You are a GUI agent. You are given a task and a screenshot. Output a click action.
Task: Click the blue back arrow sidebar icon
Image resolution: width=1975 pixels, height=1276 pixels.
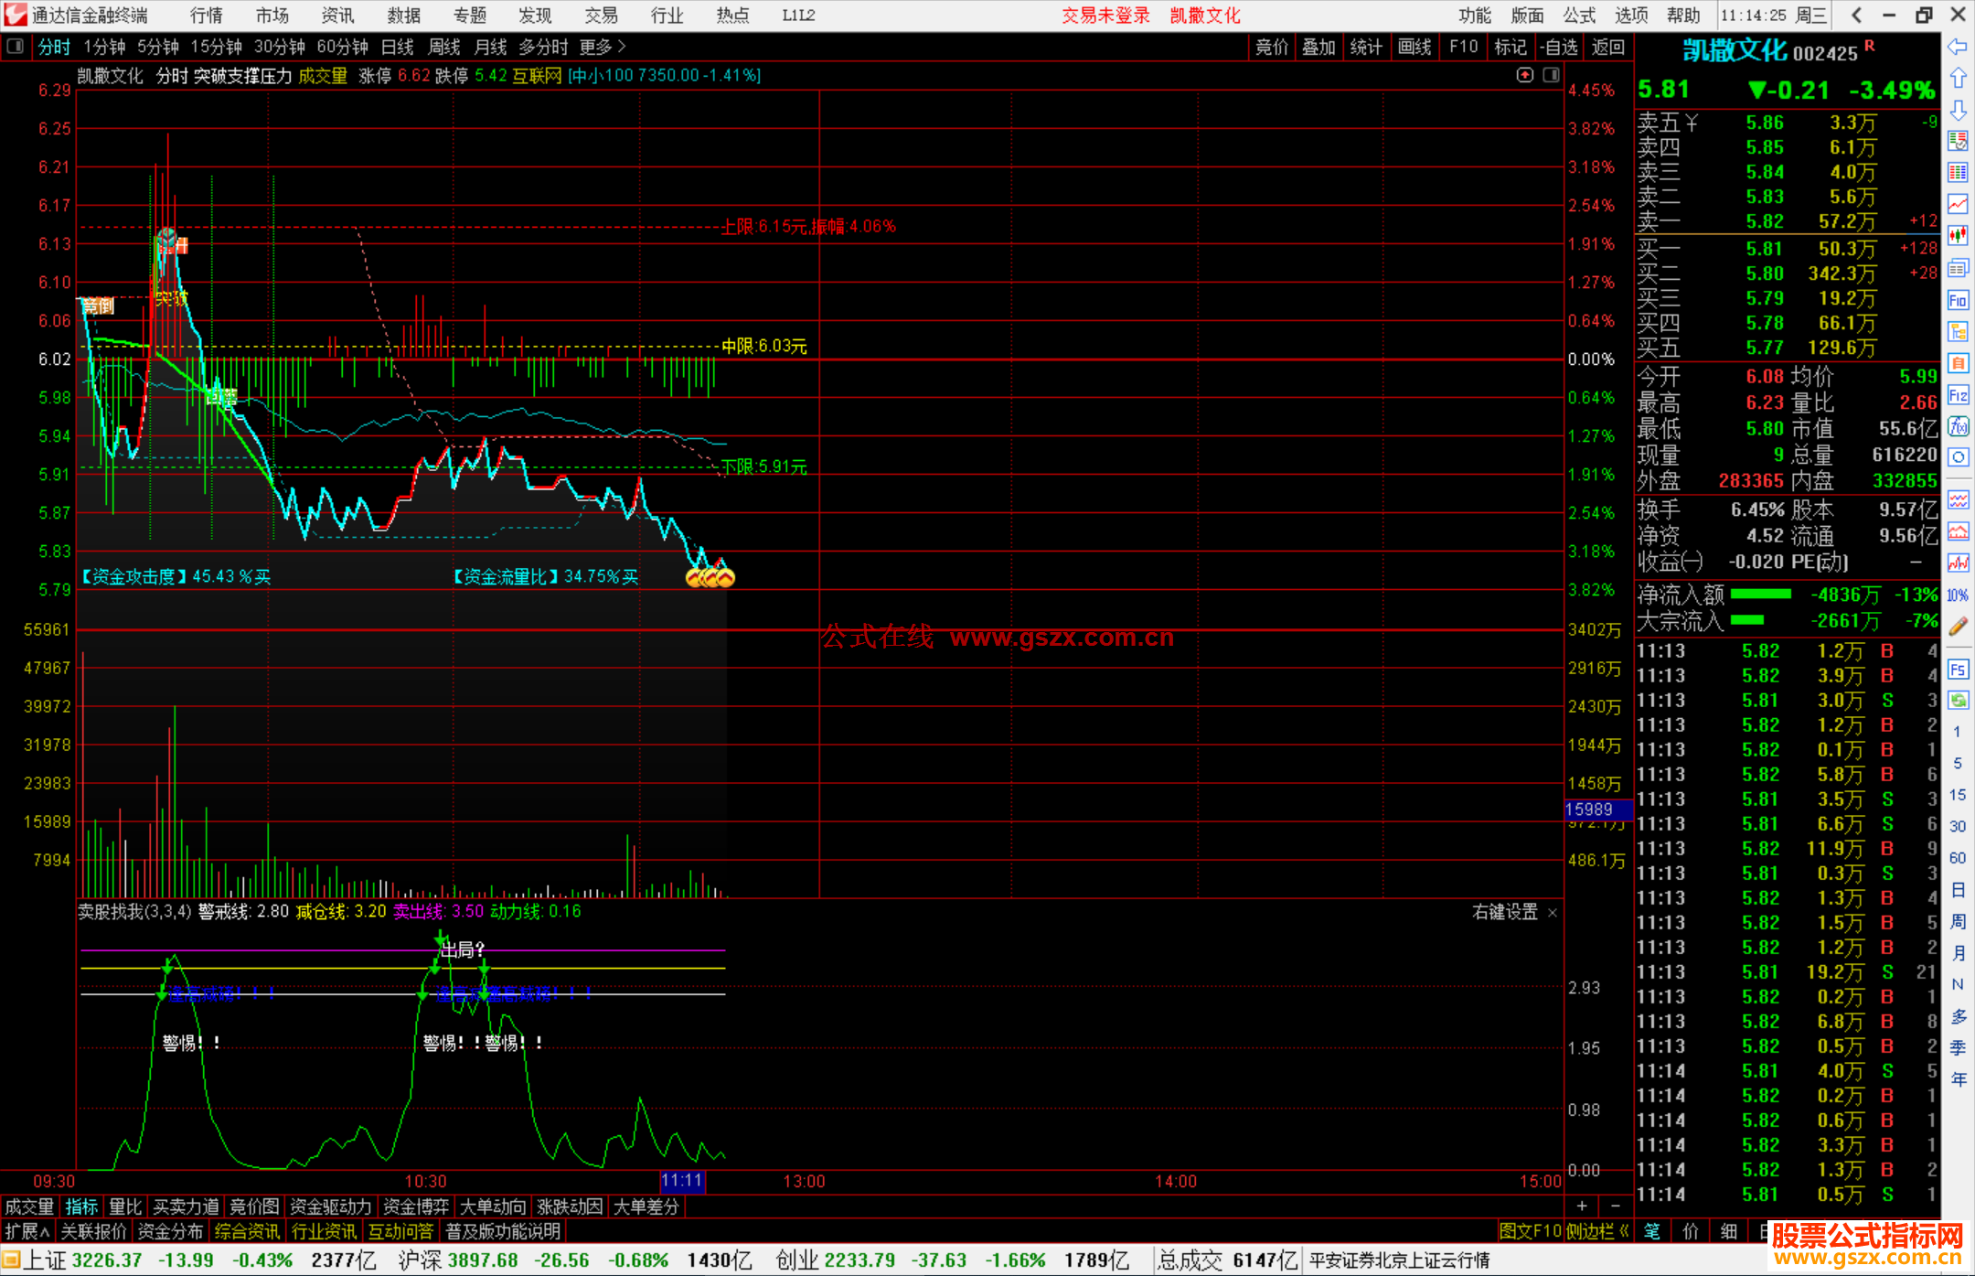(x=1958, y=47)
